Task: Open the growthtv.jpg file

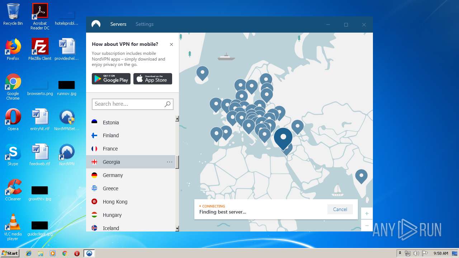Action: tap(40, 193)
